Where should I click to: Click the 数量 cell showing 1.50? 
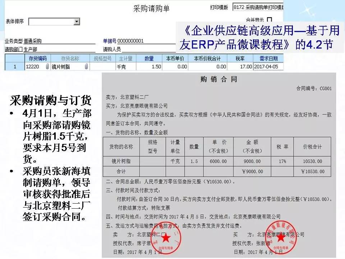coord(149,67)
